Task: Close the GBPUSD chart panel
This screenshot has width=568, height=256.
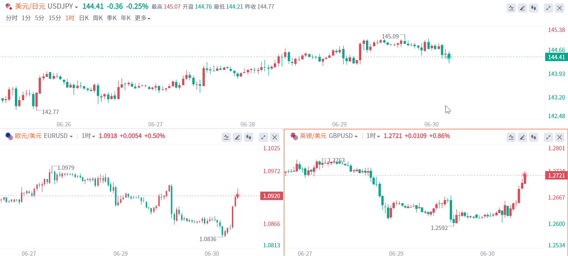Action: click(x=560, y=137)
